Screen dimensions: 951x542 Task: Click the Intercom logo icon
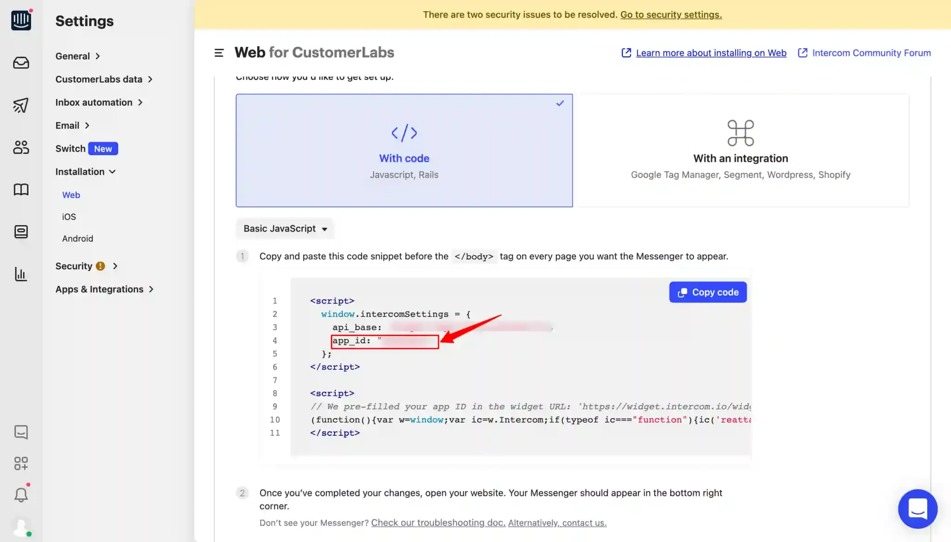21,20
